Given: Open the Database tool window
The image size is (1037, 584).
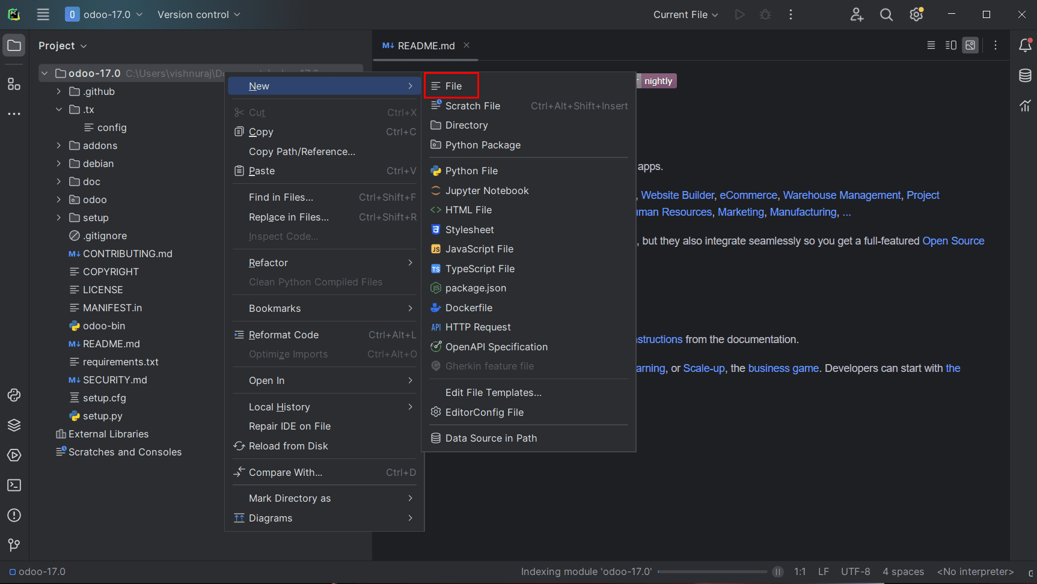Looking at the screenshot, I should click(1026, 75).
